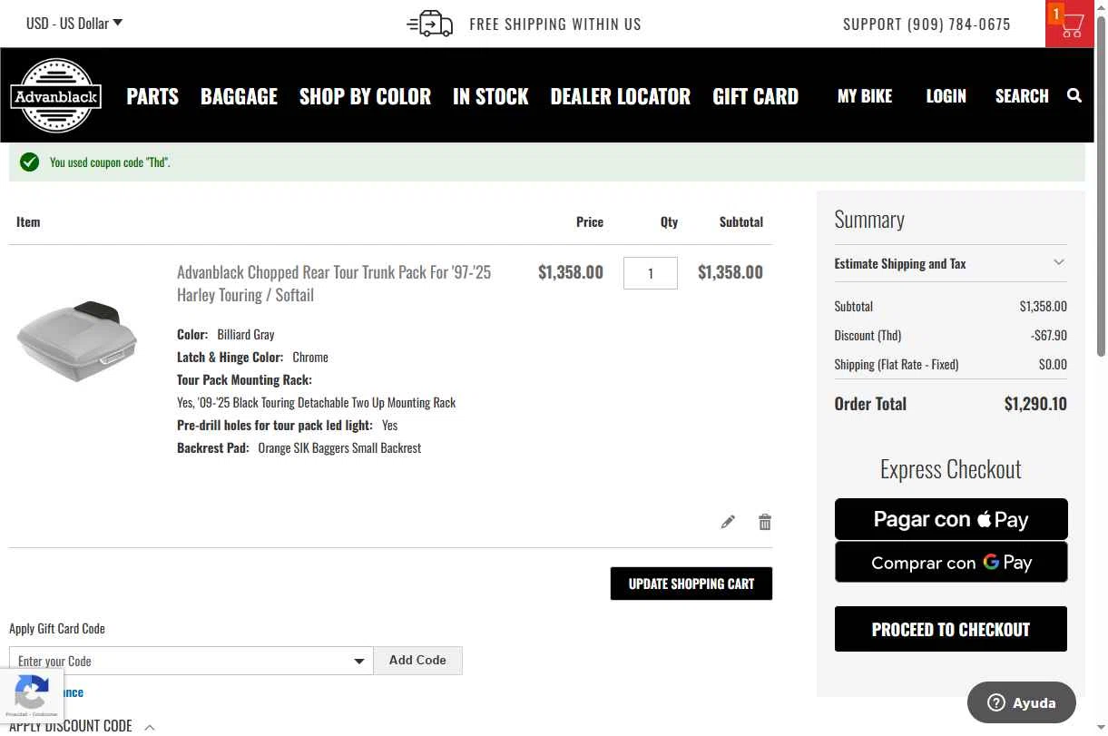Click the Express Checkout heading
1108x736 pixels.
click(x=951, y=468)
